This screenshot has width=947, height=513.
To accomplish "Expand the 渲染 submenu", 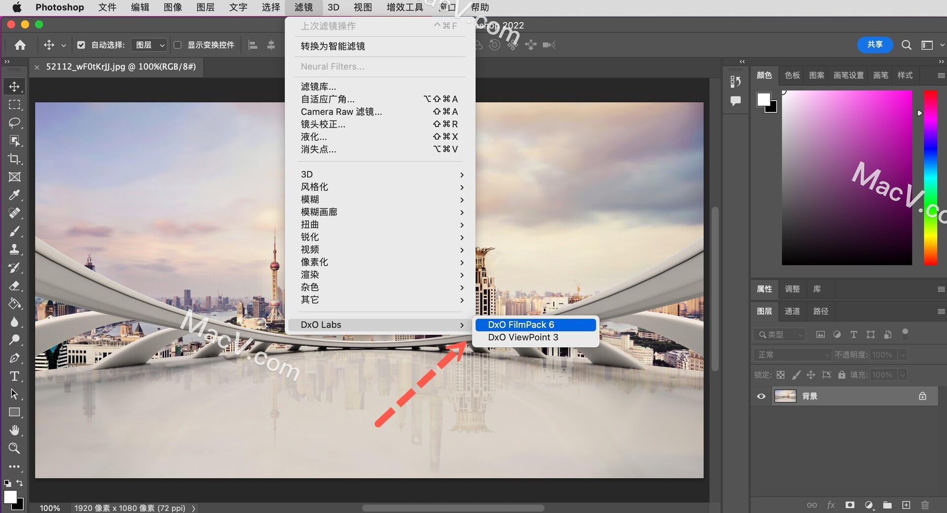I will [380, 275].
